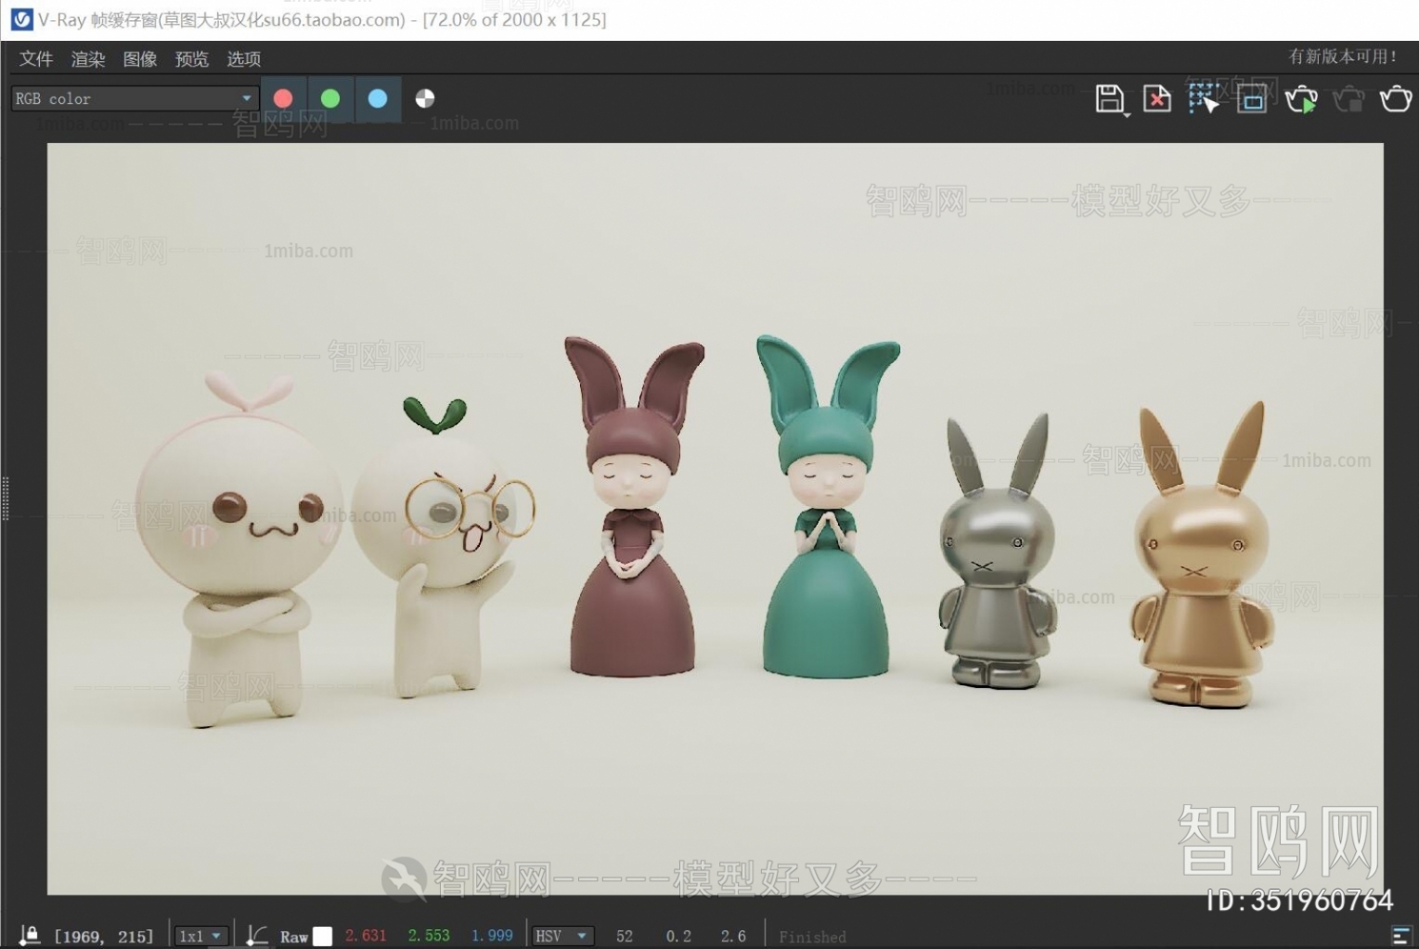The height and width of the screenshot is (949, 1419).
Task: Open the 预览 menu
Action: (192, 58)
